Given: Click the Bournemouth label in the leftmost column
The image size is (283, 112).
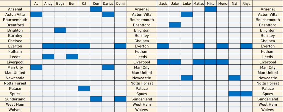Looking at the screenshot, I should click(15, 20).
